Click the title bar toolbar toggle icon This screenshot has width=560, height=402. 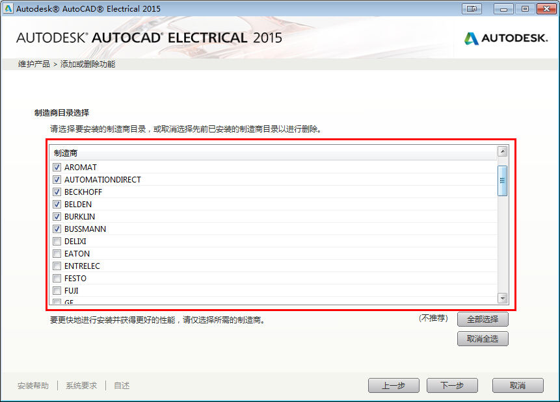[472, 9]
